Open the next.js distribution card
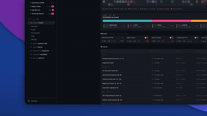 coord(163,26)
